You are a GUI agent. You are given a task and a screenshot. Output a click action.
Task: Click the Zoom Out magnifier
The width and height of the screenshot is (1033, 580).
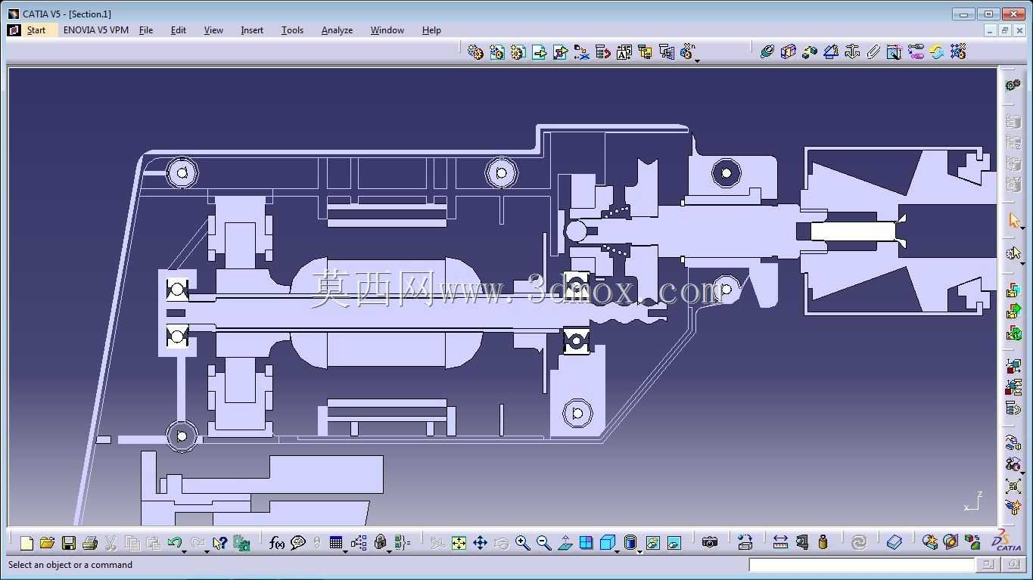tap(543, 543)
